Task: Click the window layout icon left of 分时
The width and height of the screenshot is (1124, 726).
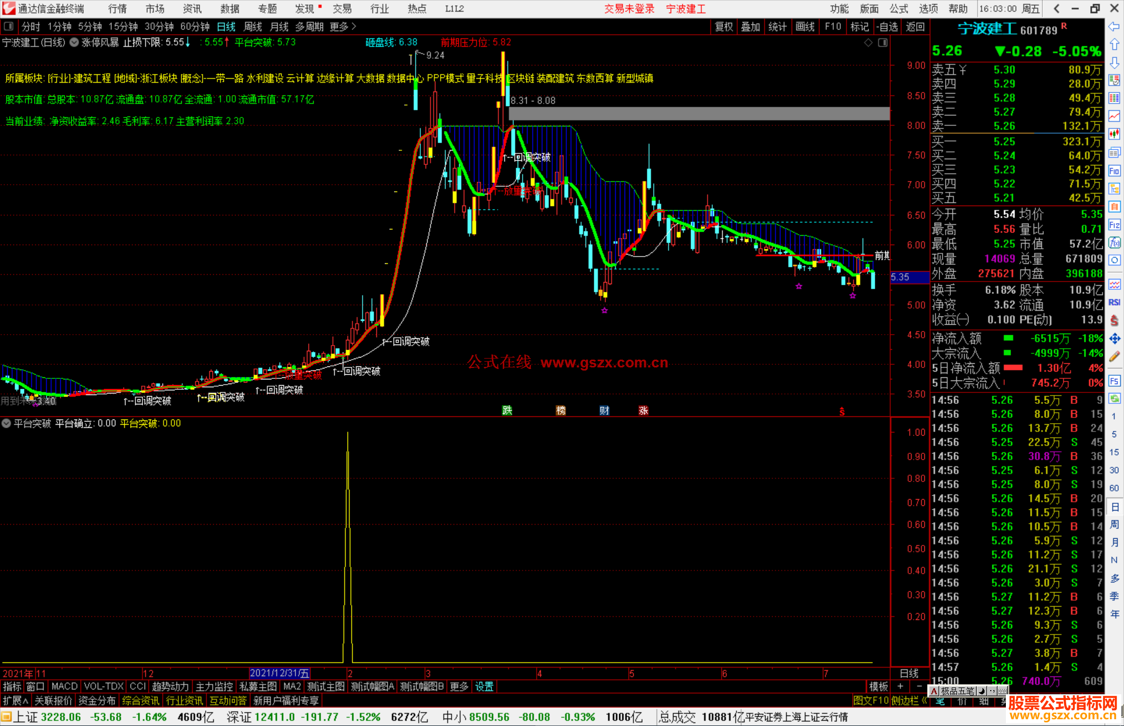Action: (x=9, y=26)
